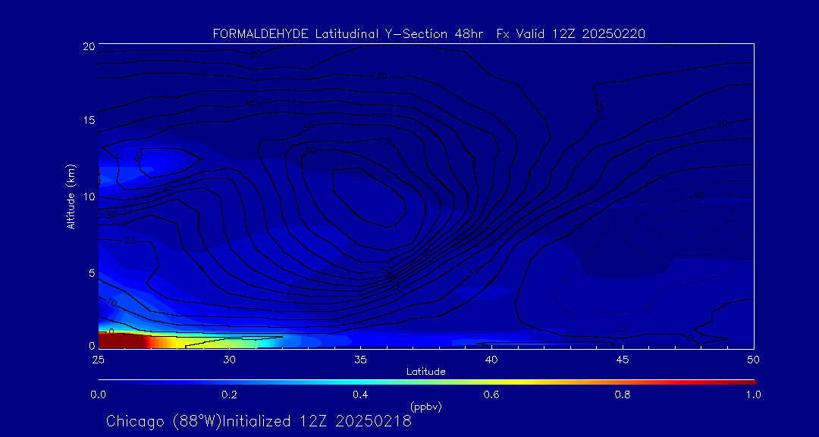This screenshot has height=437, width=819.
Task: Click the colorbar value label "0.2"
Action: (x=229, y=395)
